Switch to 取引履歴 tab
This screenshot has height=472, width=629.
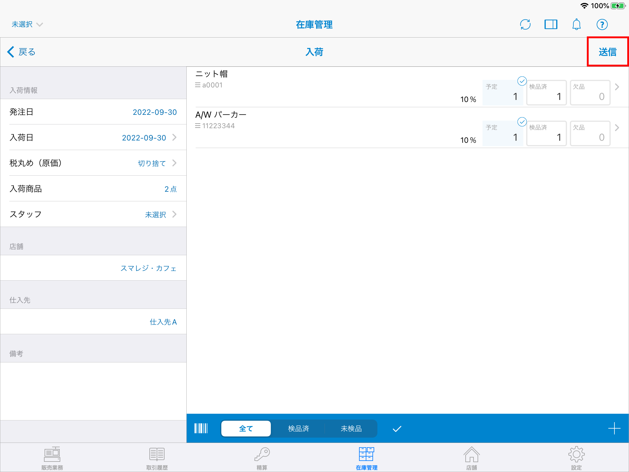click(157, 458)
